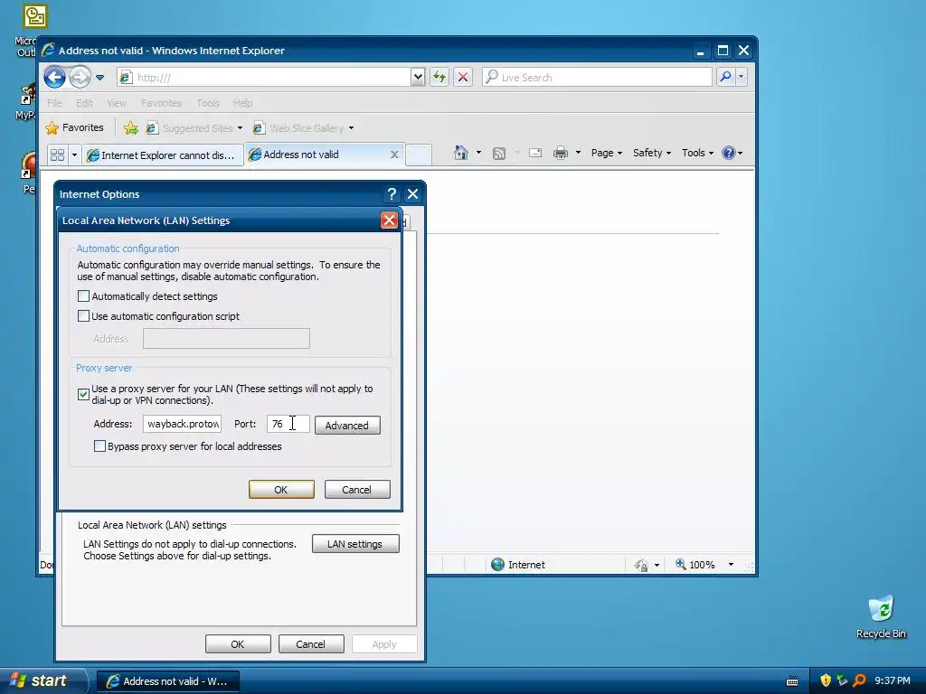Click the Help question mark icon
This screenshot has width=926, height=694.
729,153
